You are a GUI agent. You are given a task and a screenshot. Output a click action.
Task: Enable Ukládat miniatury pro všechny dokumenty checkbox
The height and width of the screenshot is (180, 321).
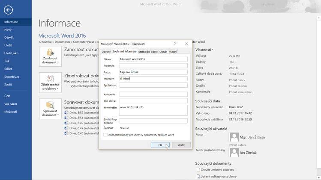(x=105, y=135)
